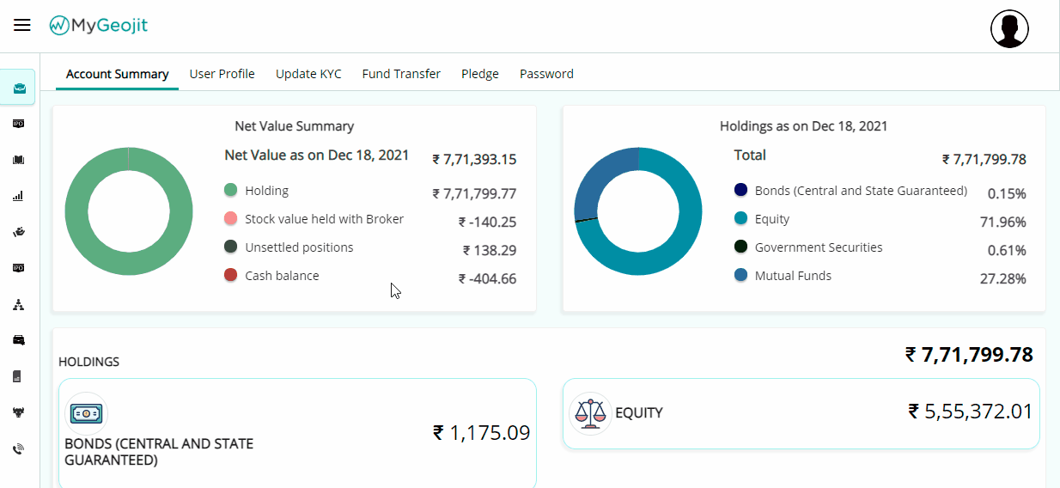Open the Update KYC tab
Image resolution: width=1060 pixels, height=488 pixels.
(x=308, y=74)
